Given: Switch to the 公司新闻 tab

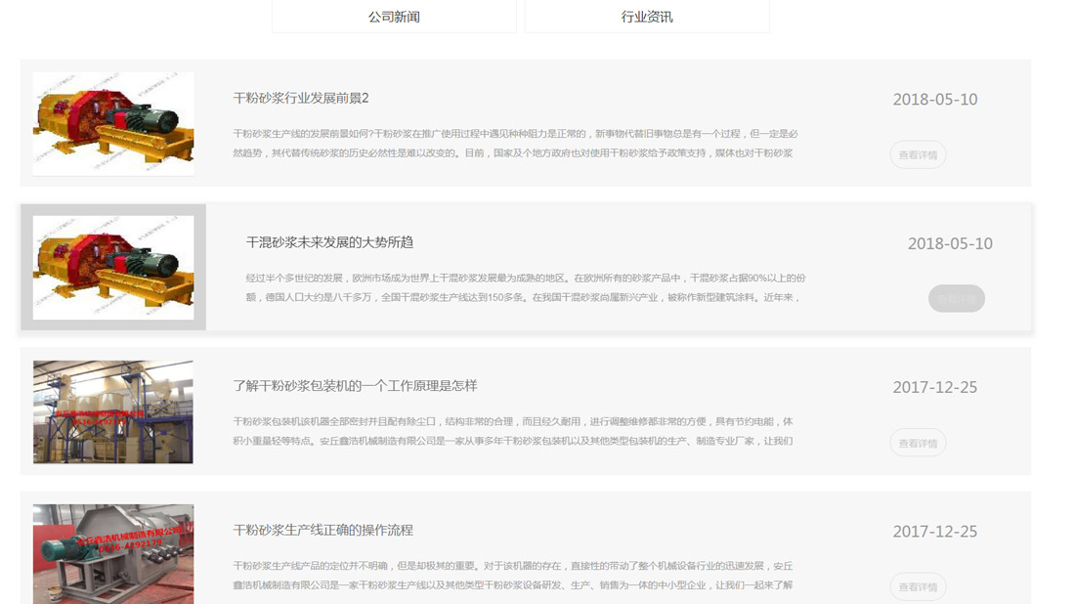Looking at the screenshot, I should tap(393, 17).
